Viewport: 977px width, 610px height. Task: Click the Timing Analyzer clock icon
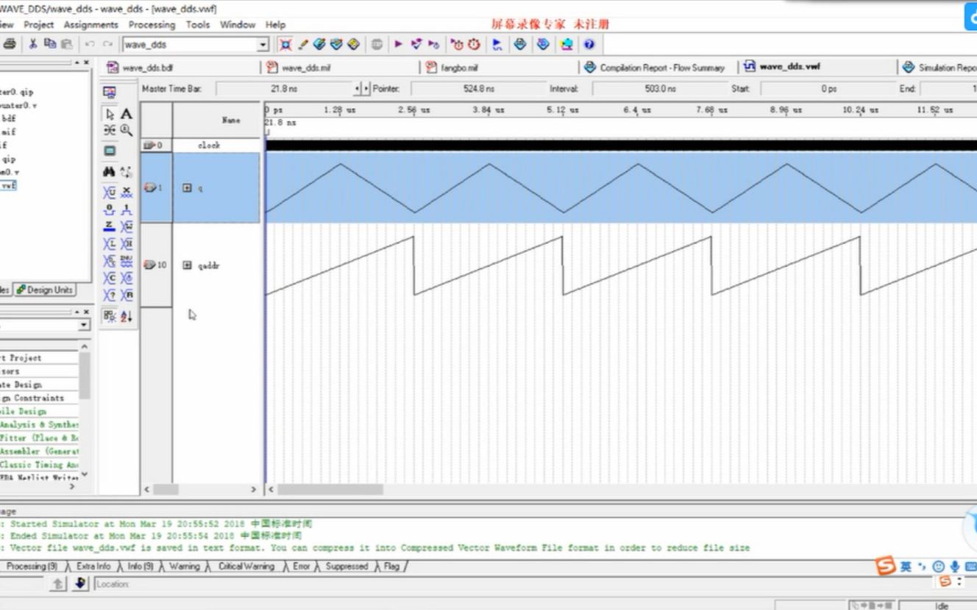(474, 45)
